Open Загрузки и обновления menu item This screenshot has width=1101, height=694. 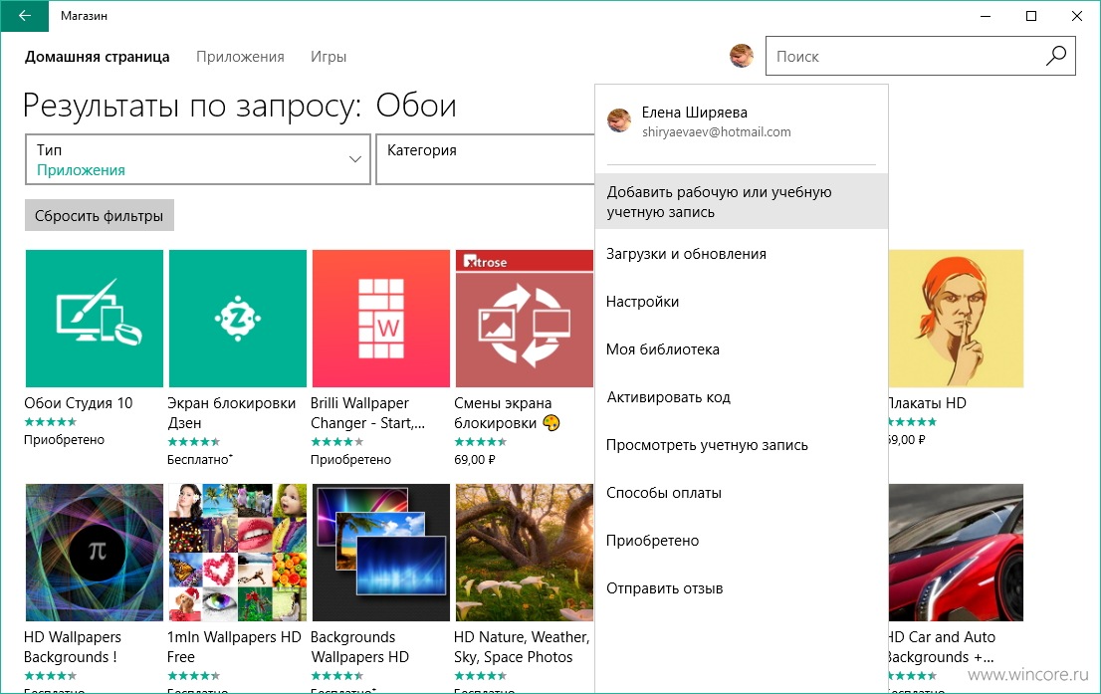(742, 254)
